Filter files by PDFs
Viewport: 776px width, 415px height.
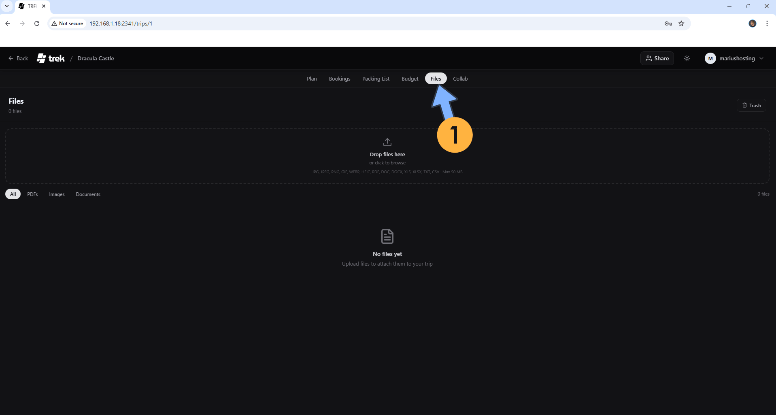tap(32, 194)
